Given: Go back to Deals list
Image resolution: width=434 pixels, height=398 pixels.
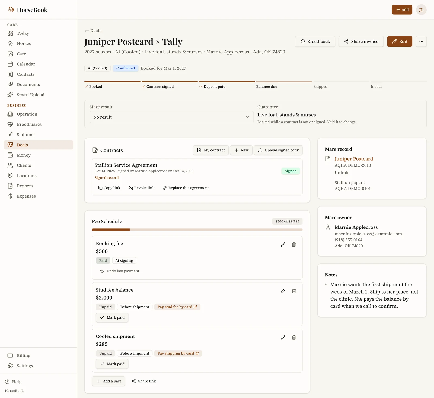Looking at the screenshot, I should tap(93, 31).
